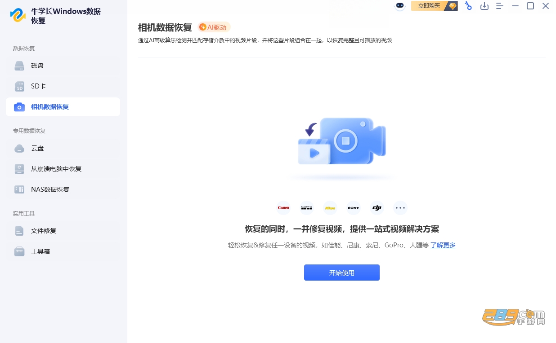Viewport: 556px width, 343px height.
Task: Click the file repair document icon
Action: (19, 231)
